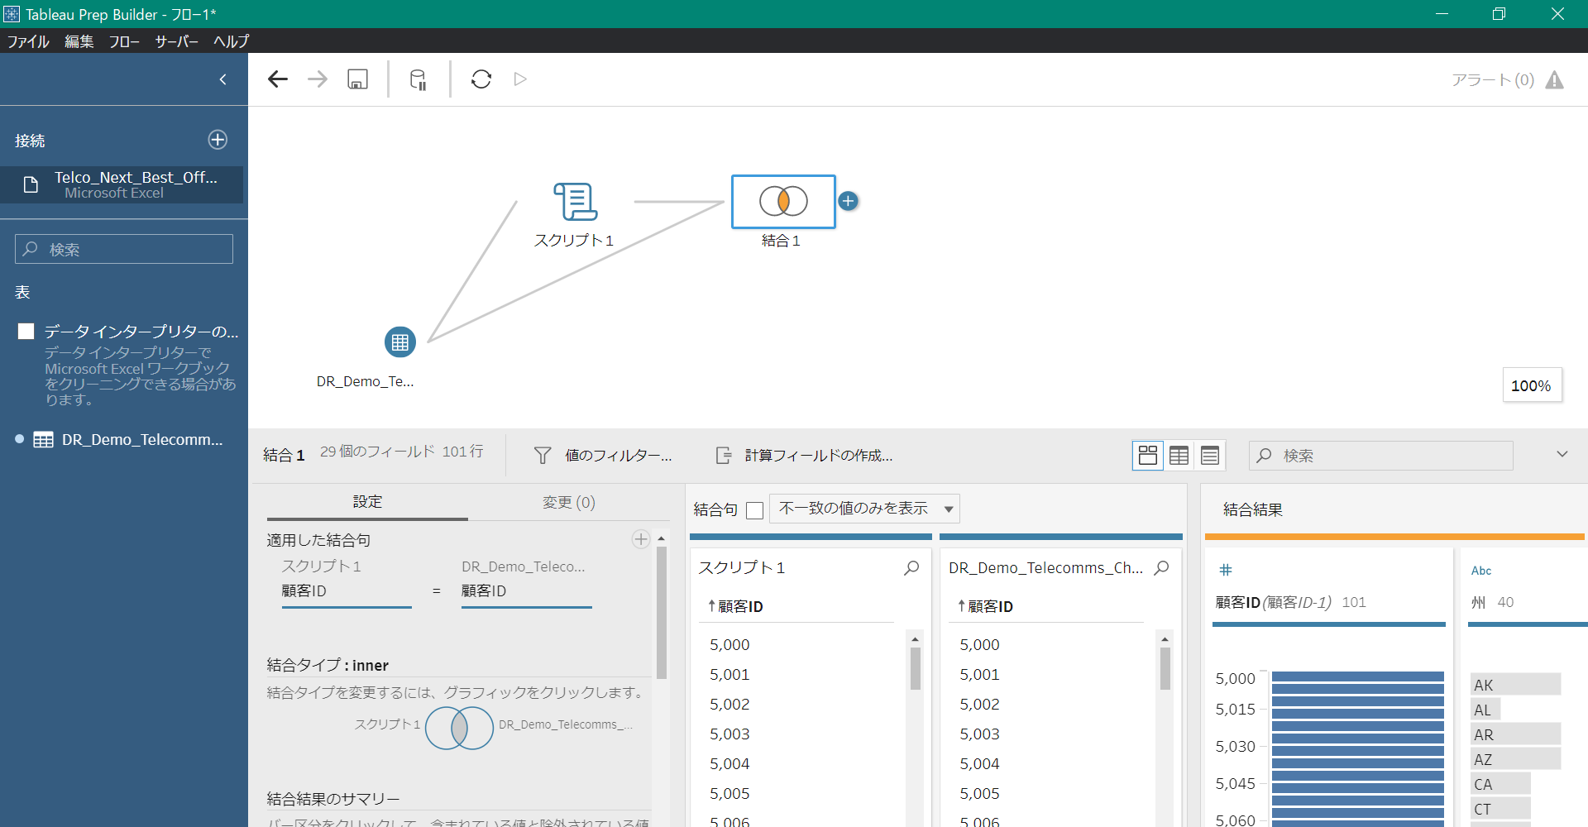Click the 検索 search field in the connections pane
The height and width of the screenshot is (827, 1588).
[123, 249]
